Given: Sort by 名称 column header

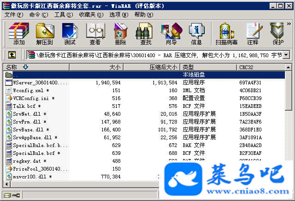Looking at the screenshot, I should tap(36, 67).
